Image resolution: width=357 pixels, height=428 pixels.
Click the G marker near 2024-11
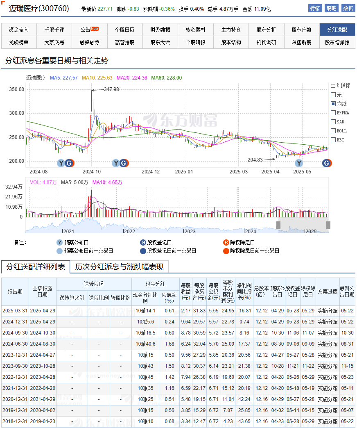(124, 163)
